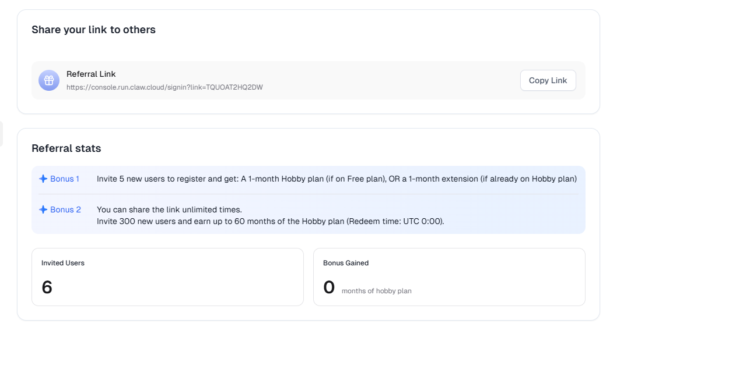Click the 'Bonus Gained' label
Screen dimensions: 743x373
coord(346,263)
